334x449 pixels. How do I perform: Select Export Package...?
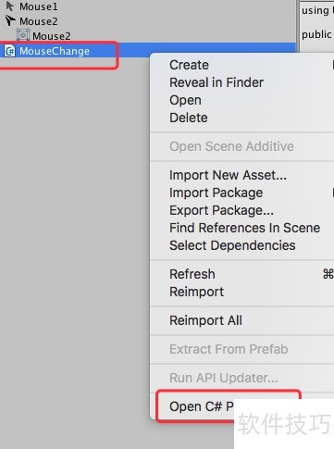[x=221, y=210]
